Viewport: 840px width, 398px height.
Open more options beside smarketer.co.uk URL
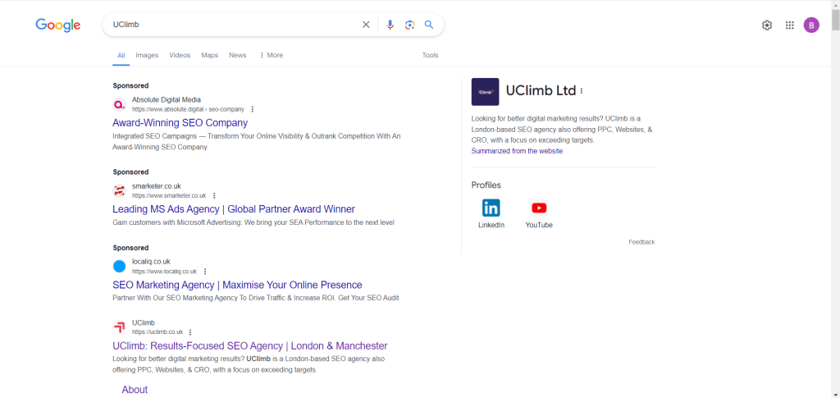click(x=214, y=195)
